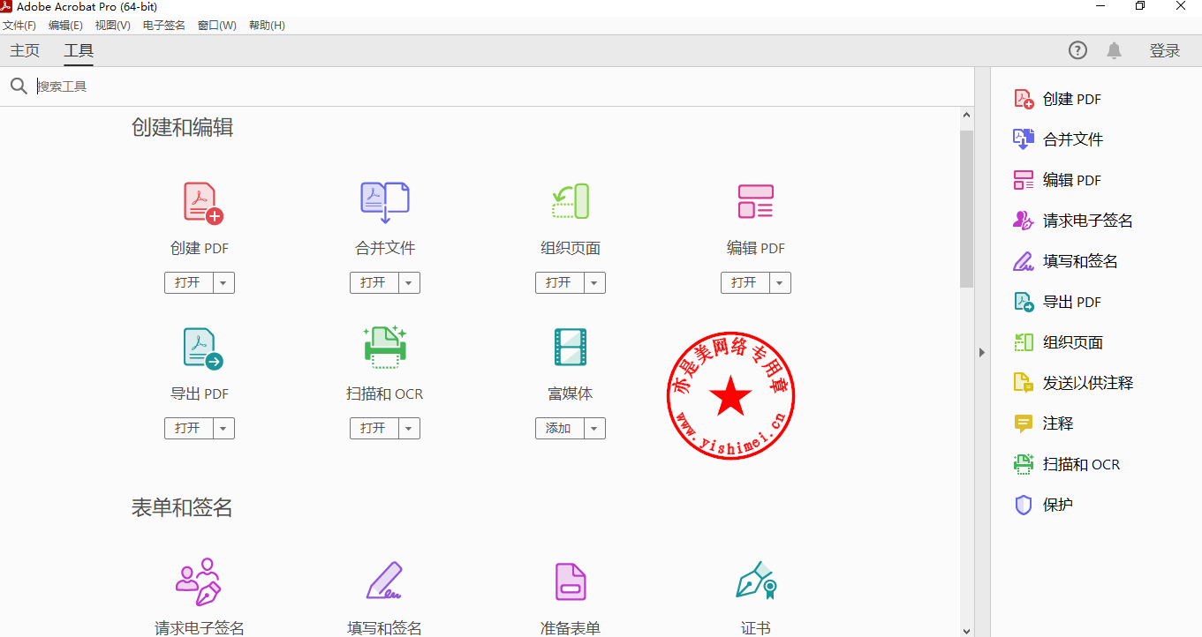This screenshot has height=637, width=1202.
Task: Click 打开 button under 编辑 PDF
Action: (x=745, y=282)
